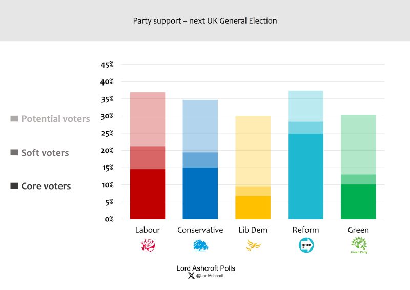
Task: Click the Potential voters legend square
Action: pyautogui.click(x=14, y=119)
